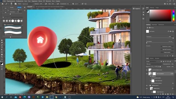Open Brush Preset picker dropdown arrow
The width and height of the screenshot is (176, 99).
tap(13, 4)
